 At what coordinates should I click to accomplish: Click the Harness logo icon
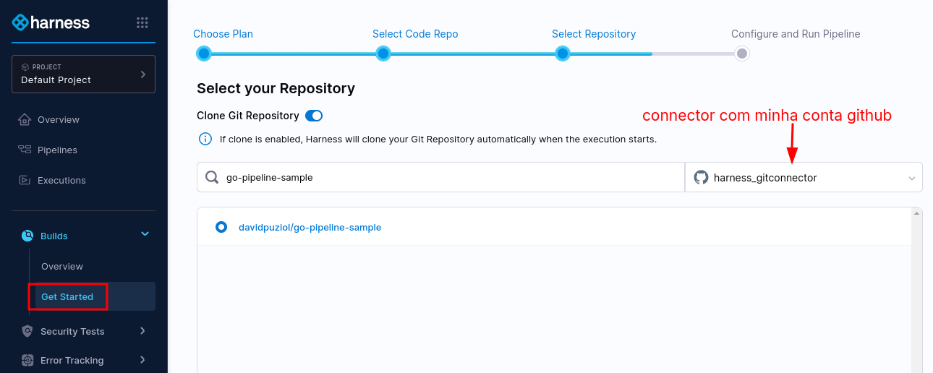coord(21,22)
